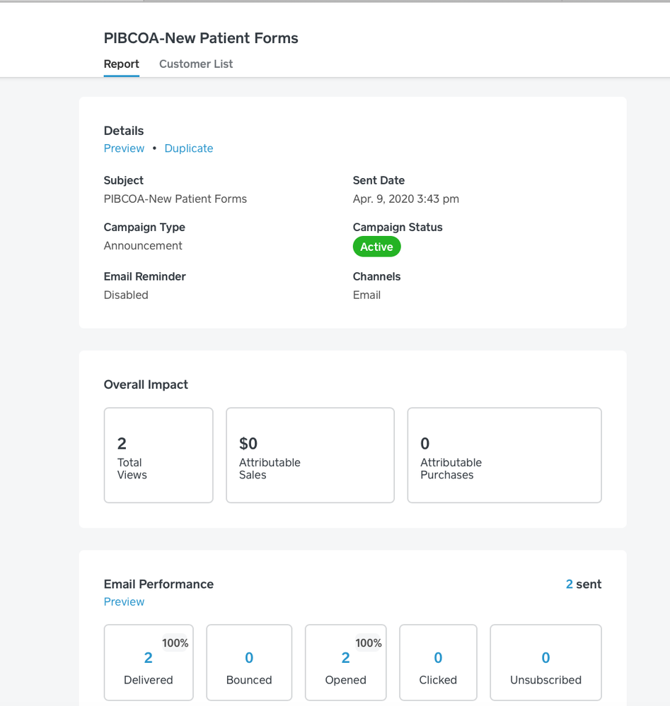Open Preview link under Details
This screenshot has width=670, height=706.
pos(124,148)
